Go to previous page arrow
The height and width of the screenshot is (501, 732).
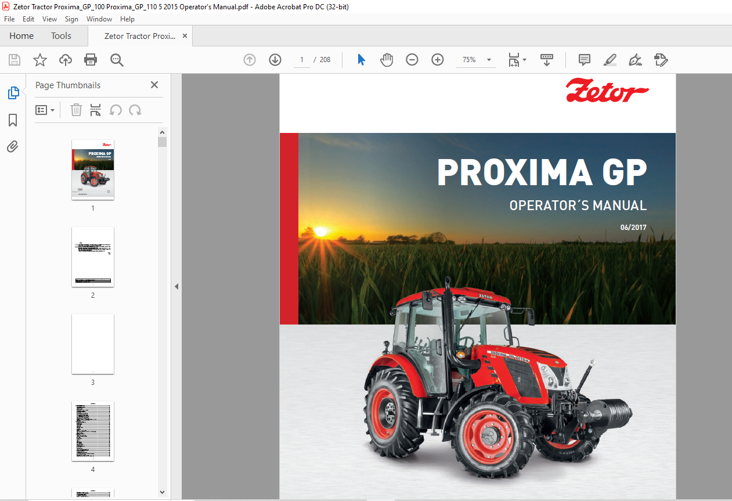250,60
